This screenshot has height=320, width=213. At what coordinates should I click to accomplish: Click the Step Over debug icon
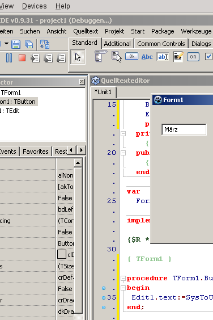click(x=48, y=58)
